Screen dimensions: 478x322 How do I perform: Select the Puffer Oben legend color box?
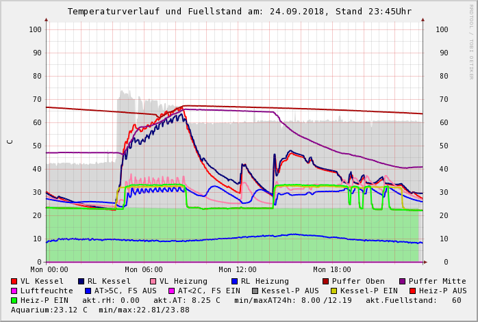(x=326, y=281)
